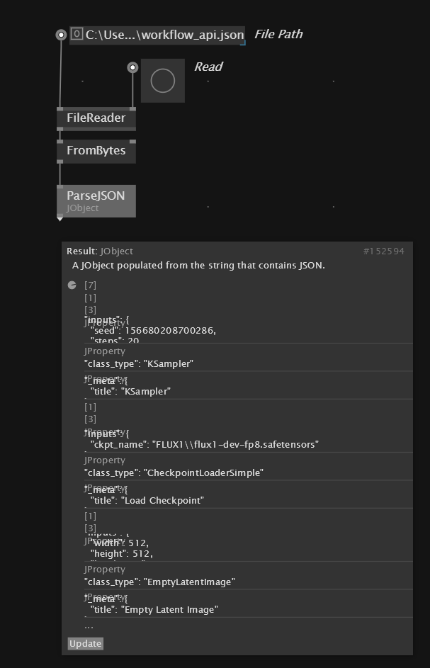Click the small box icon before the file path
The height and width of the screenshot is (668, 430).
coord(77,34)
